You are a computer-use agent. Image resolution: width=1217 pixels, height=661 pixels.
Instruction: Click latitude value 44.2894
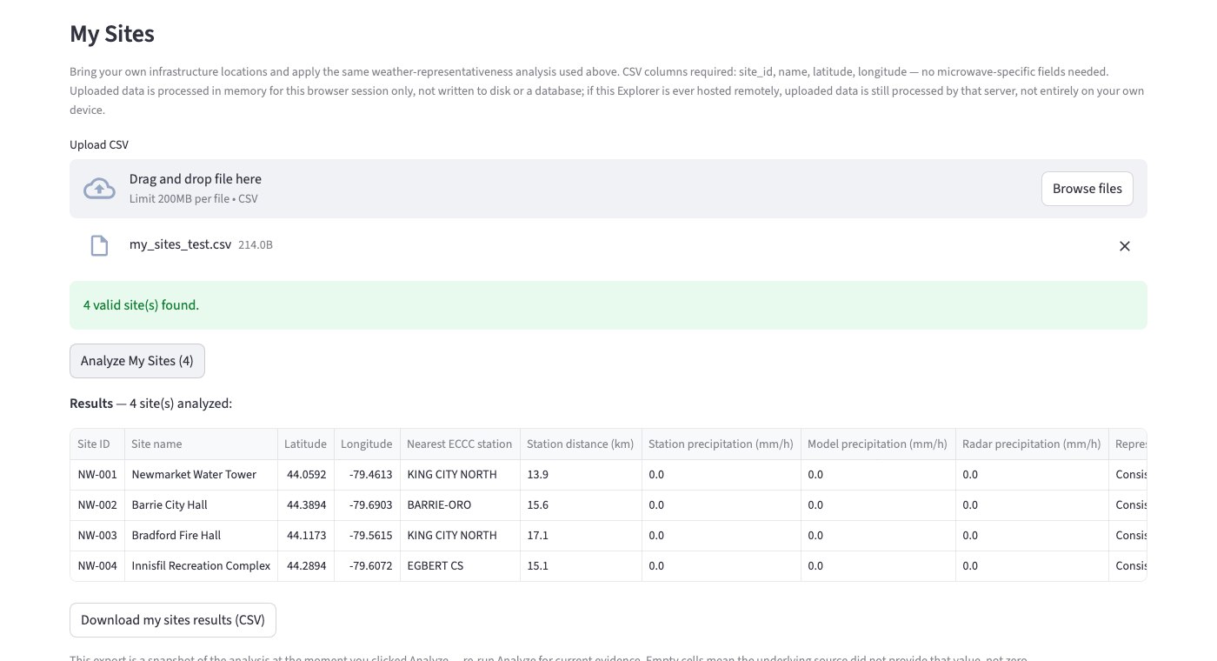(x=306, y=566)
